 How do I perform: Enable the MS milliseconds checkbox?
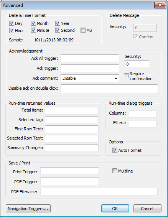pos(83,30)
